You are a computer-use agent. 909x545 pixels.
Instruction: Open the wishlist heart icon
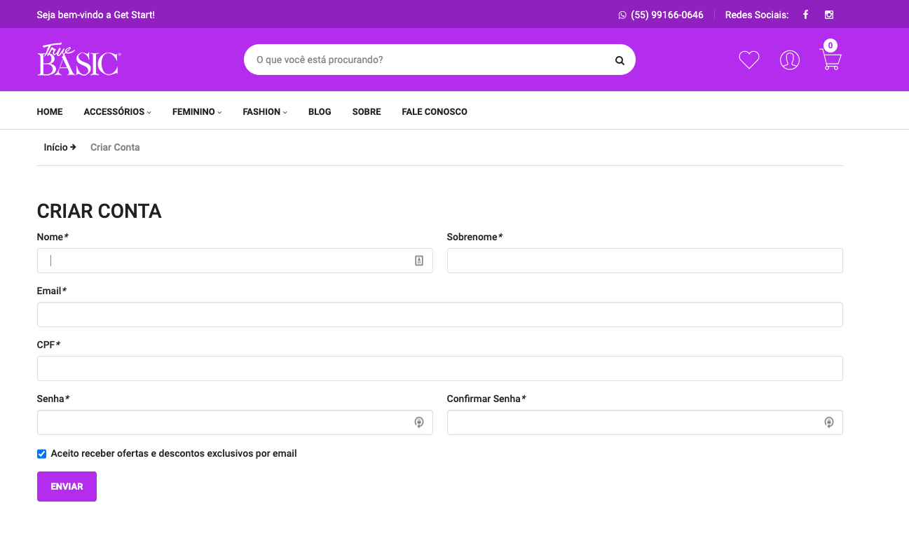pos(749,60)
